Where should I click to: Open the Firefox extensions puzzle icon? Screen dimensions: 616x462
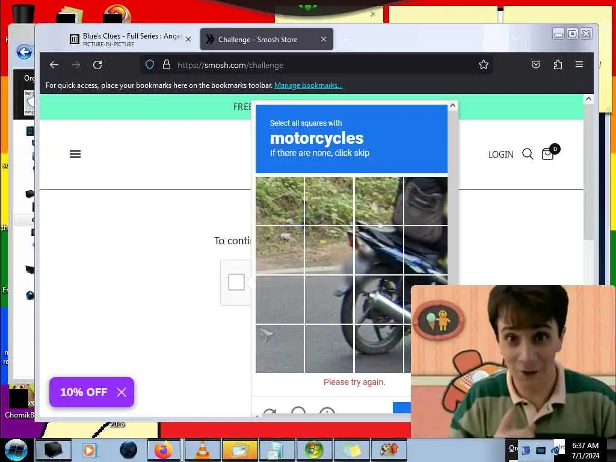(x=558, y=64)
